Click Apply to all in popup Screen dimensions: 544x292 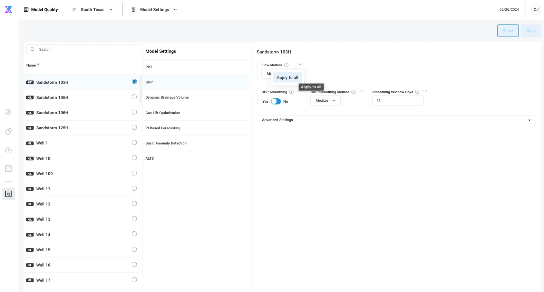[288, 78]
